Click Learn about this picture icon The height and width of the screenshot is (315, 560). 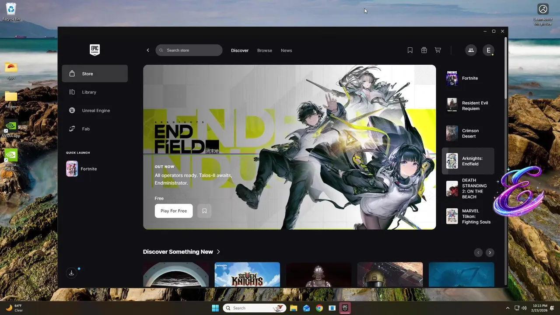coord(543,14)
